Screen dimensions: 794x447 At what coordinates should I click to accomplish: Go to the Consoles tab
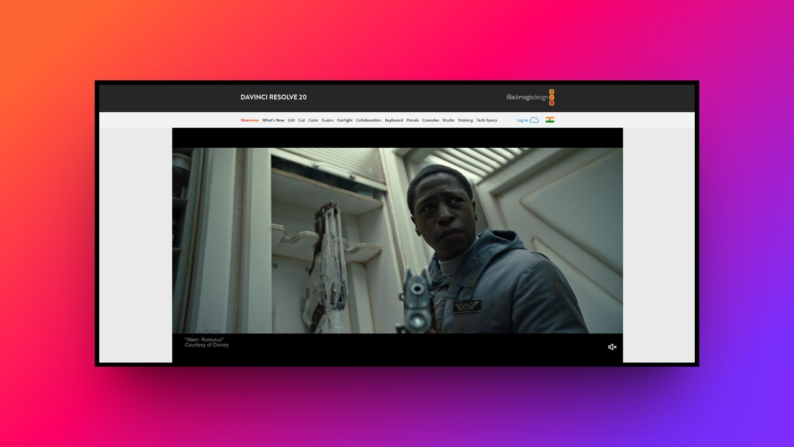[x=430, y=120]
